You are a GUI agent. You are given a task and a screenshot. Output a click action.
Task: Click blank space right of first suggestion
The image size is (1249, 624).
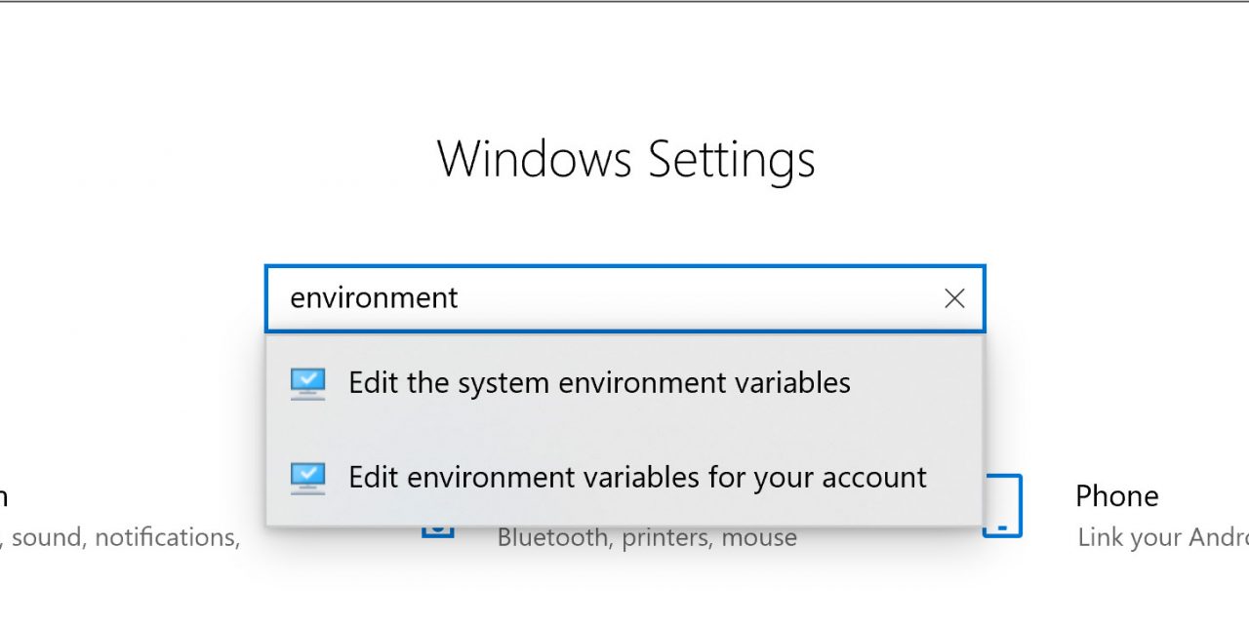coord(917,383)
